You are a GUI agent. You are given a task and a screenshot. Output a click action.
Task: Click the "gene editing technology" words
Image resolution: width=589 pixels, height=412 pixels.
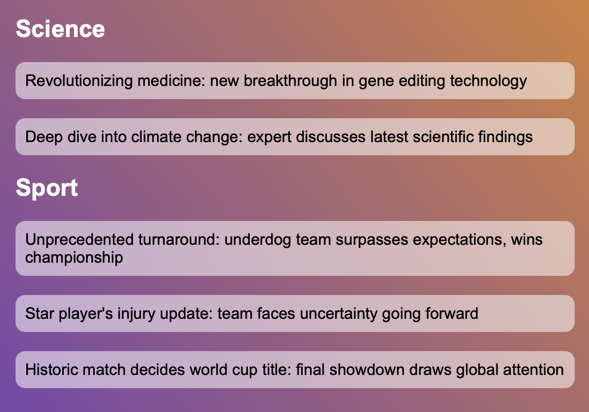click(443, 81)
